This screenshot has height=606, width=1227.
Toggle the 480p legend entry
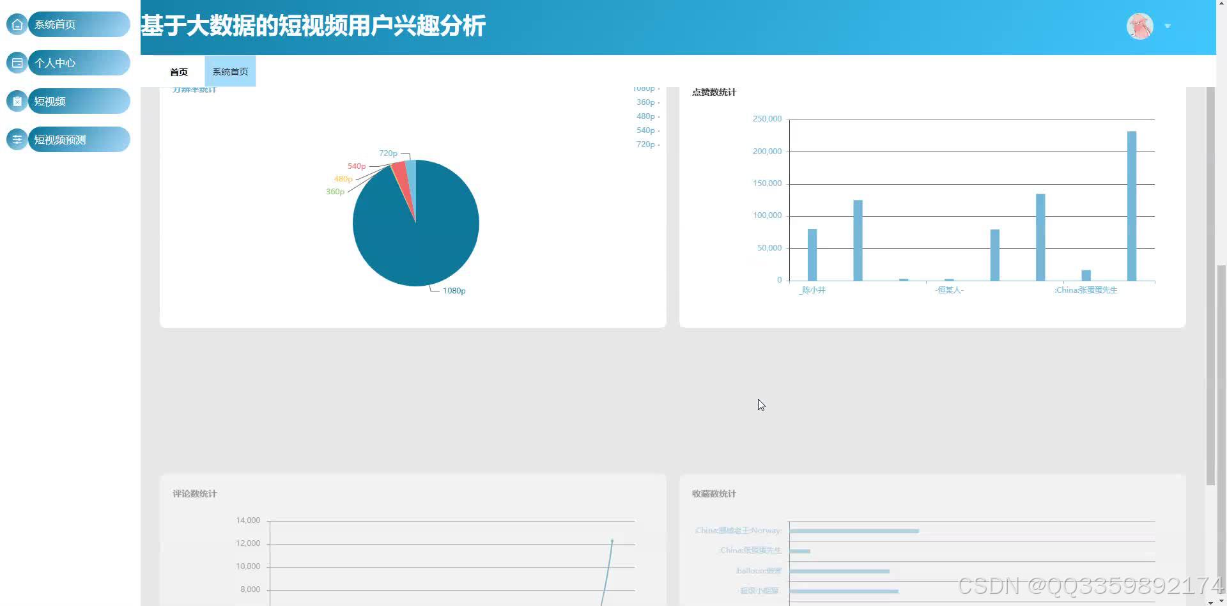647,116
